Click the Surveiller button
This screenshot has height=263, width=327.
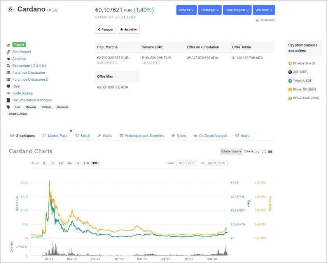[x=128, y=29]
